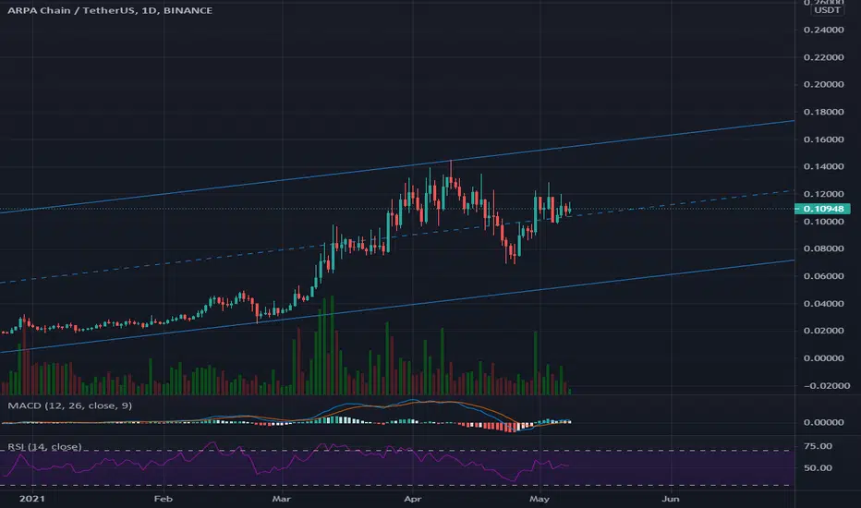Click the 0.20000 price axis label
The width and height of the screenshot is (861, 508).
824,84
